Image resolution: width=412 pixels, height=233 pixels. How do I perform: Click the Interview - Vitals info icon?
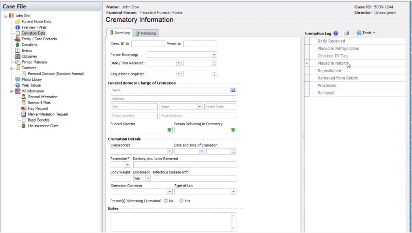[x=18, y=27]
